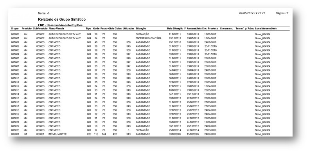Screen dimensions: 309x153
Task: Select group number '006007'
Action: click(15, 38)
